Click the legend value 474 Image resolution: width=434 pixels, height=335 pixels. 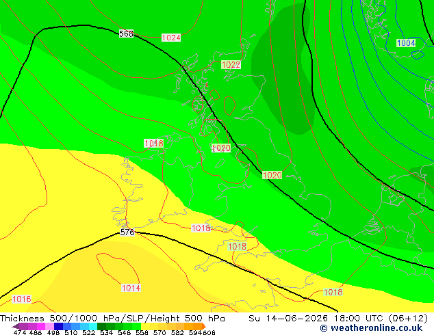coord(20,332)
